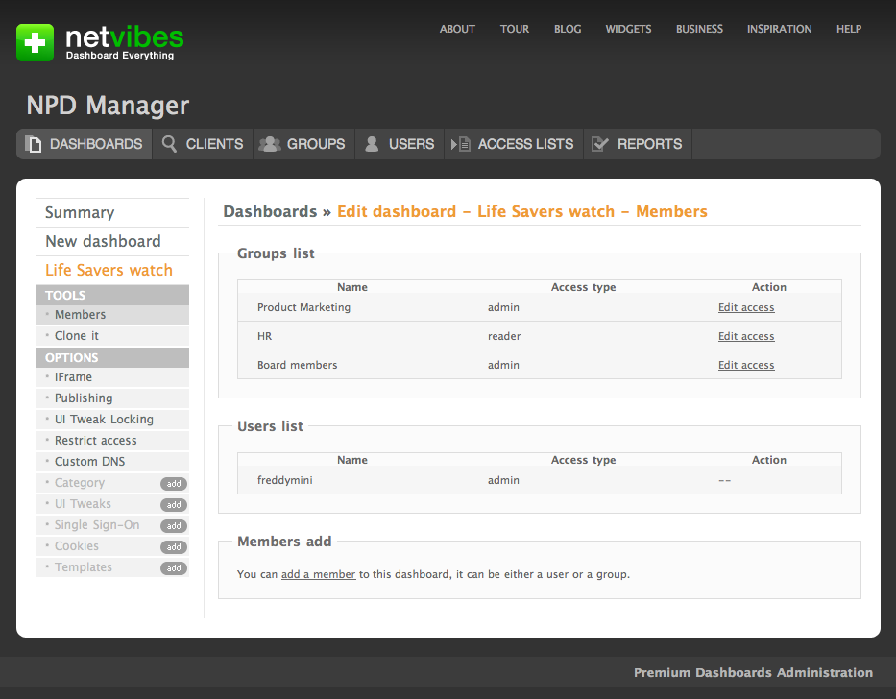Click 'reader' access type for HR
The width and height of the screenshot is (896, 699).
point(504,336)
